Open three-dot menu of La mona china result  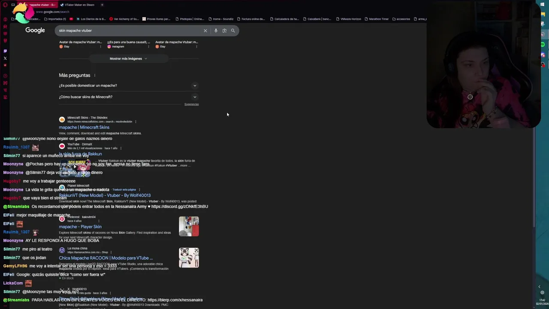pos(111,252)
